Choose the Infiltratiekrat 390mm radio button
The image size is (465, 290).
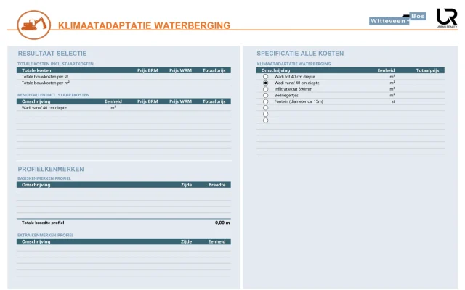tap(265, 89)
